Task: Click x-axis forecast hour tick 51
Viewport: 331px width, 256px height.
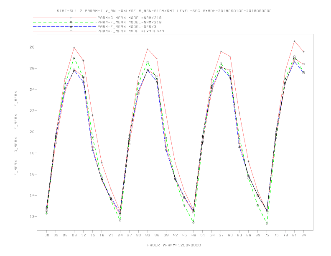Action: [203, 235]
